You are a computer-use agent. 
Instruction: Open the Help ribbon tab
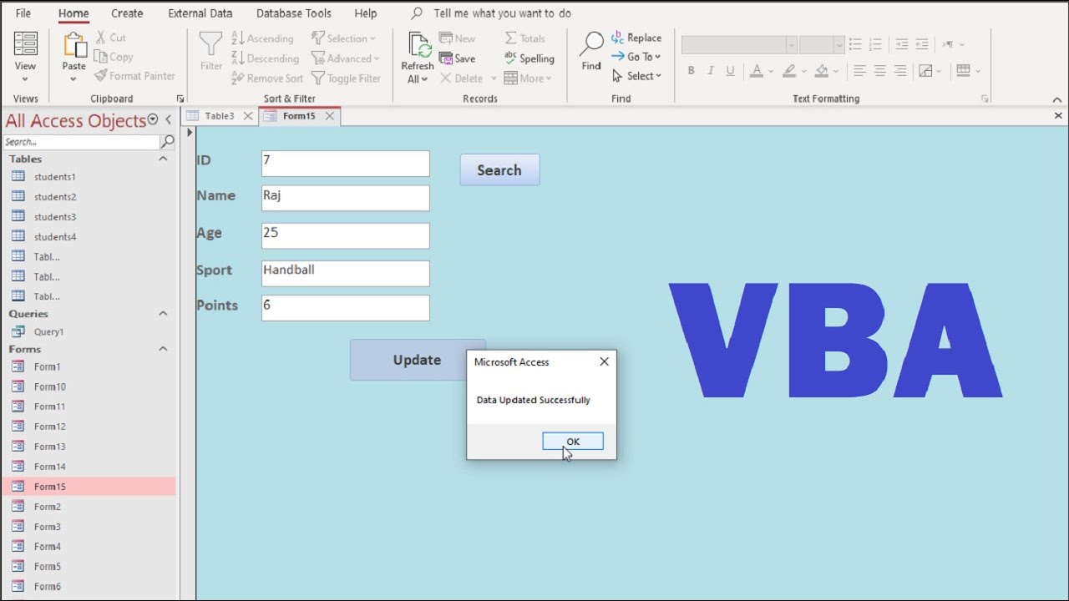pos(366,13)
